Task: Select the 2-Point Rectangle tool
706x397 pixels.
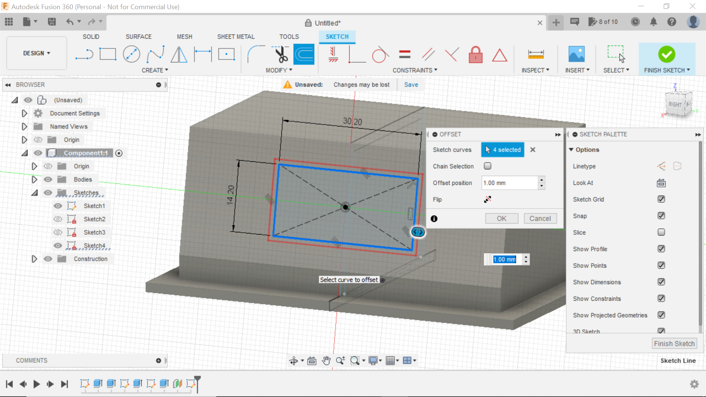Action: coord(108,54)
